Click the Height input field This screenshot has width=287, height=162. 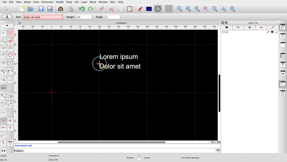coord(84,17)
